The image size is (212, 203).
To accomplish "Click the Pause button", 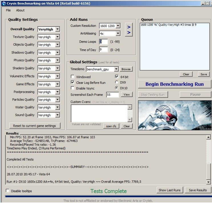I will pyautogui.click(x=195, y=94).
